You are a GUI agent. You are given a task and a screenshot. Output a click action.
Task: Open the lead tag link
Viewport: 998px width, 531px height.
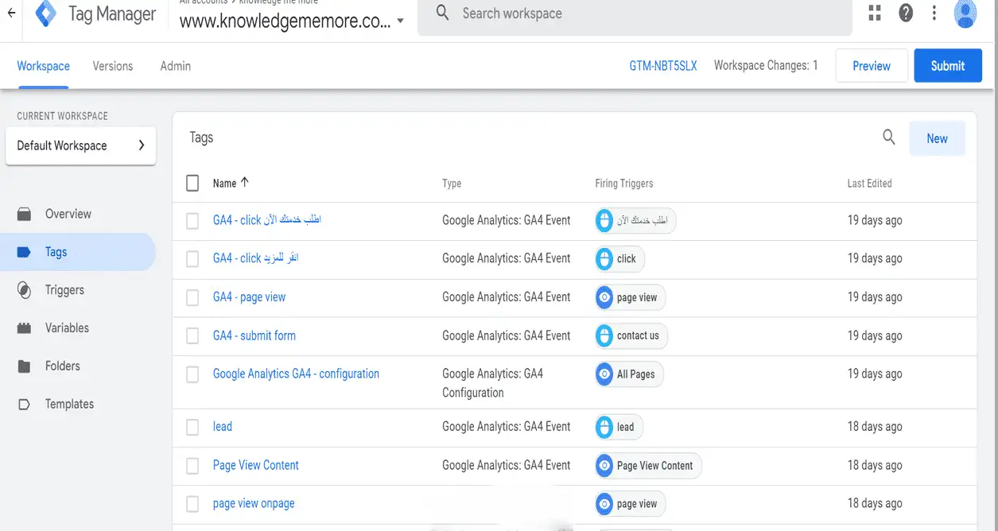(x=223, y=427)
